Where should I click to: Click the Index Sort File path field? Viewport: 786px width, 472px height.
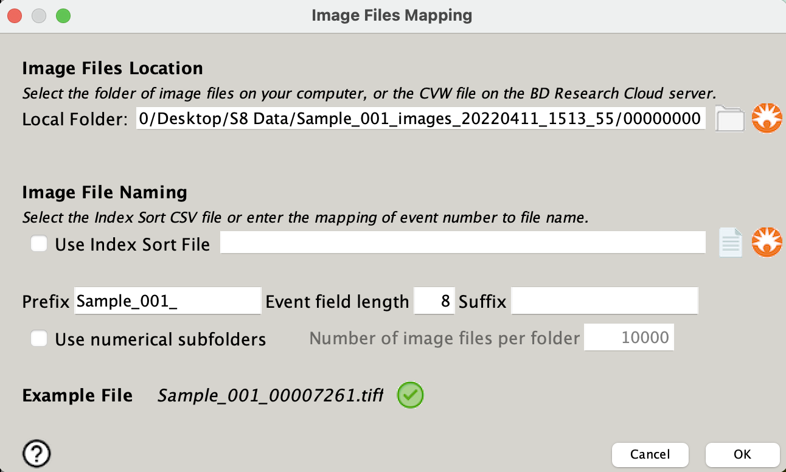pyautogui.click(x=462, y=242)
